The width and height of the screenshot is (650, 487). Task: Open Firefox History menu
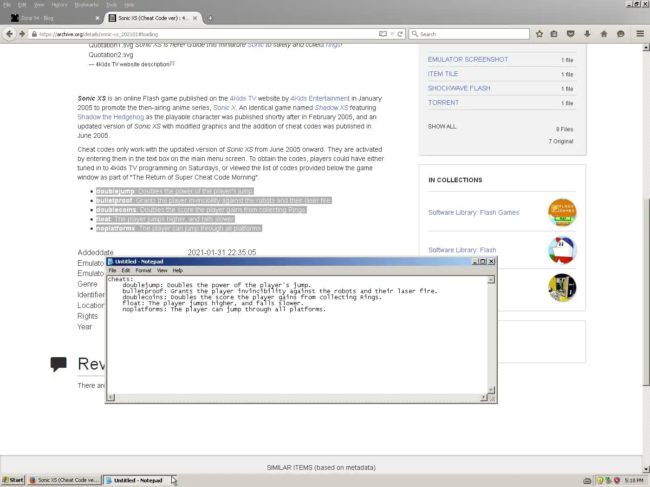(x=59, y=5)
